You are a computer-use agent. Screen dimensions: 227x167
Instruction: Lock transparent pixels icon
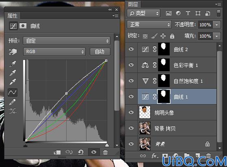tap(145, 36)
